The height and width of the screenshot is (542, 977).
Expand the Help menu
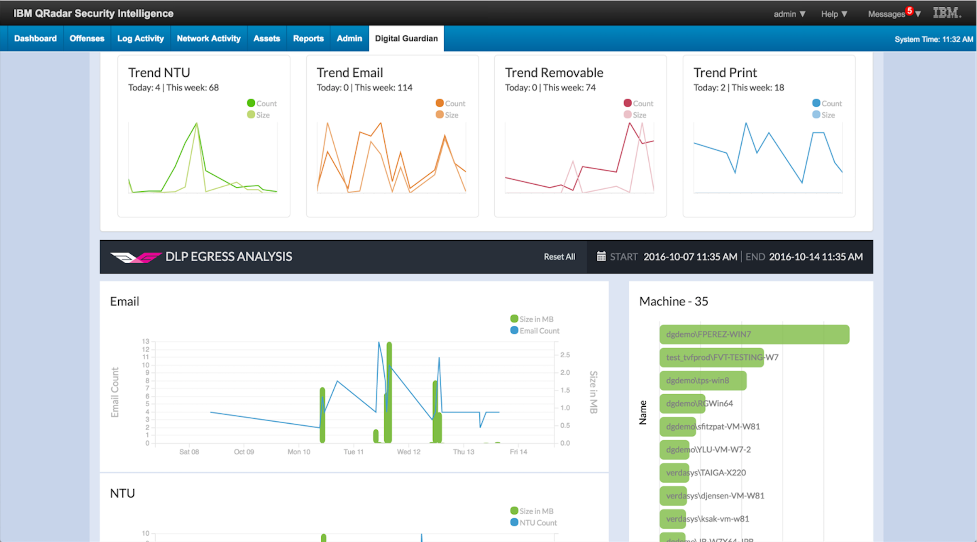pos(833,13)
